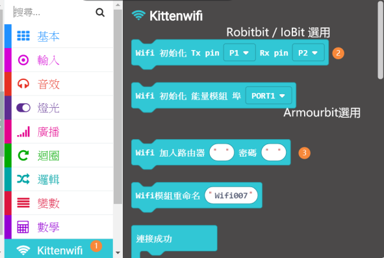The image size is (384, 258).
Task: Click the 迴圈 loop arrow icon
Action: click(23, 155)
